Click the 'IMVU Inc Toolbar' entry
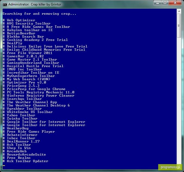184x172 pixels. coord(22,69)
